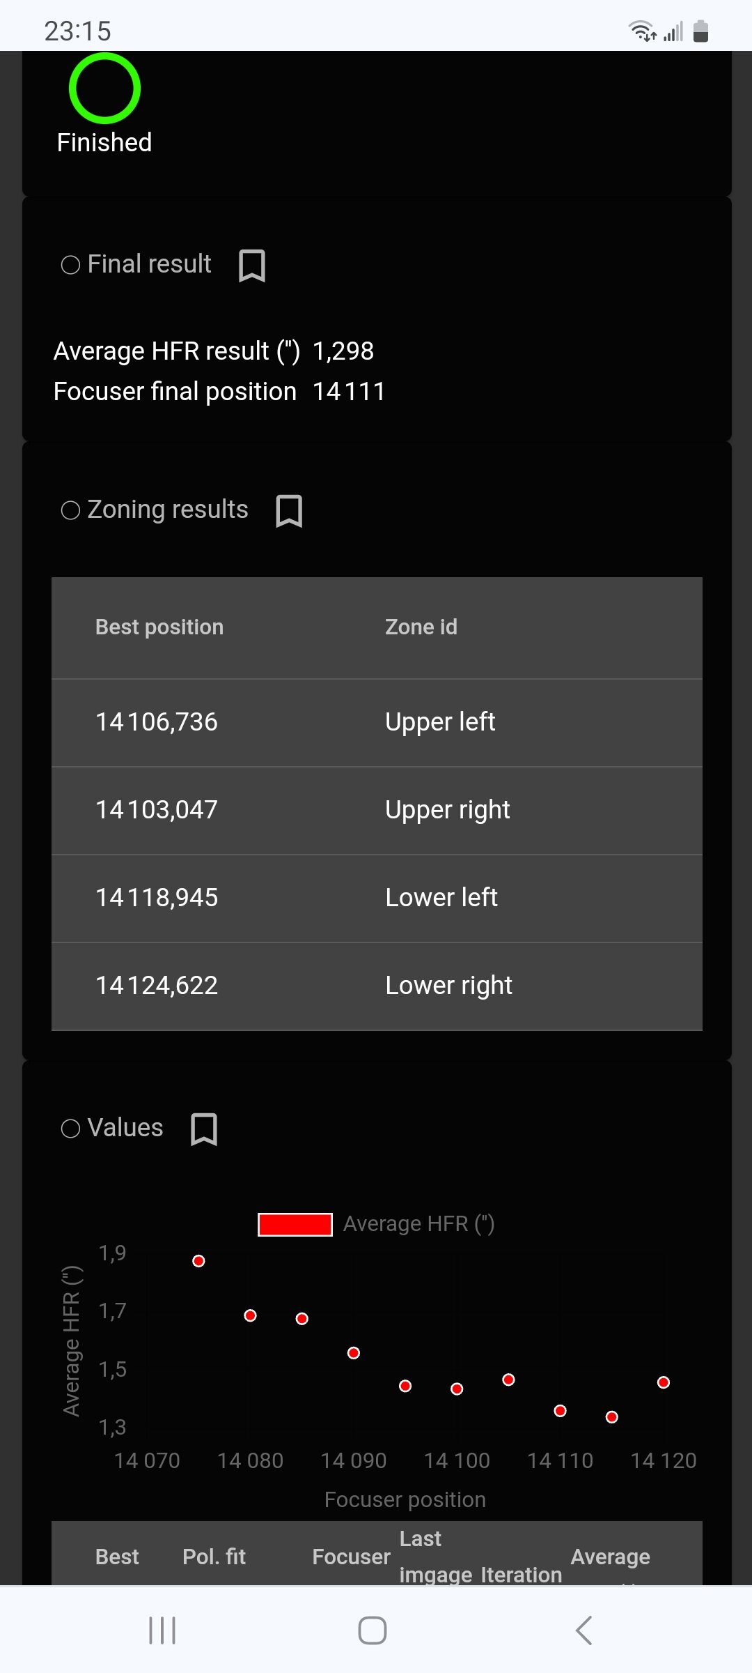Image resolution: width=752 pixels, height=1673 pixels.
Task: Tap the green Finished status circle
Action: pos(104,89)
